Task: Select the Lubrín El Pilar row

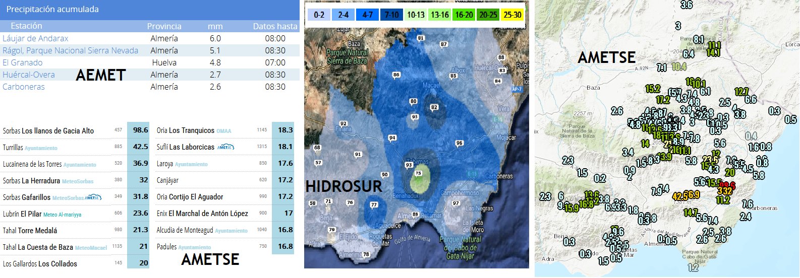Action: [76, 214]
